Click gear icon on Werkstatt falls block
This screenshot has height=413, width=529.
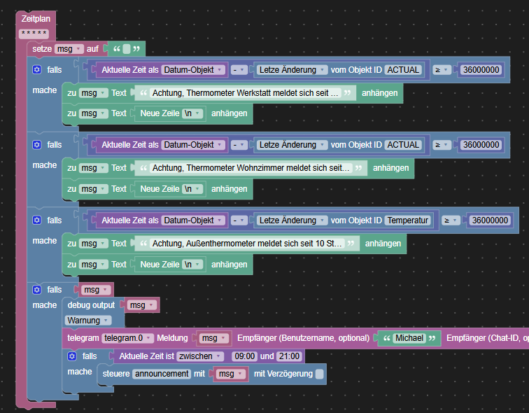[x=37, y=70]
